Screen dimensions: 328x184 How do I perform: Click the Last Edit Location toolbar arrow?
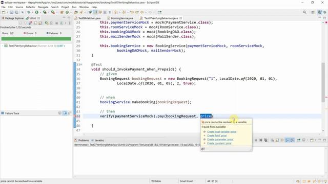click(132, 12)
